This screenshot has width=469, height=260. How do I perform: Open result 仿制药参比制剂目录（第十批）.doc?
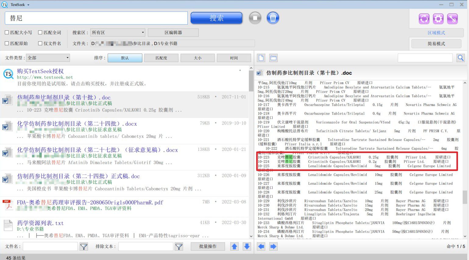point(64,97)
